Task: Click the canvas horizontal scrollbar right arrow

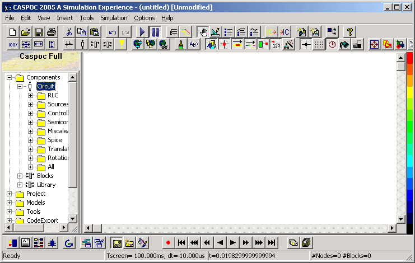Action: tap(391, 228)
